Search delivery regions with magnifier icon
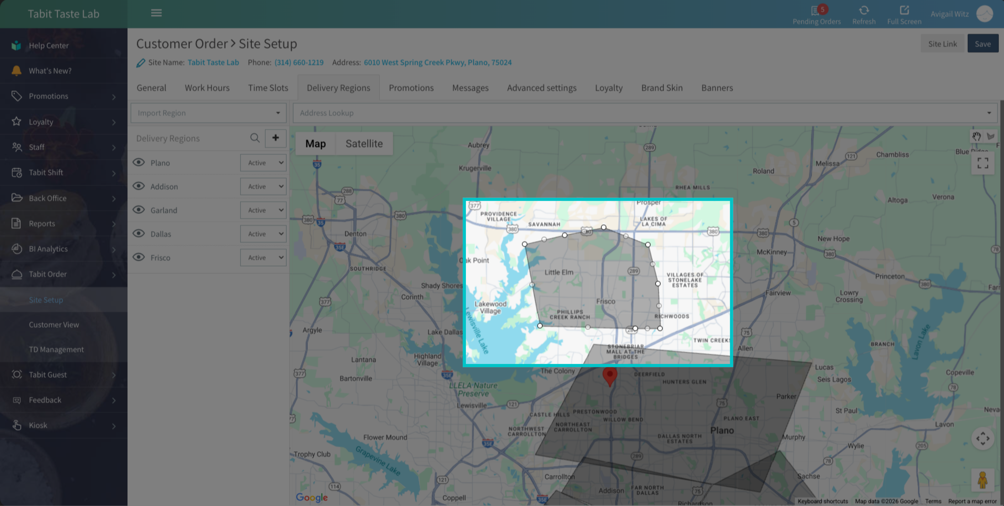The width and height of the screenshot is (1004, 506). point(254,138)
